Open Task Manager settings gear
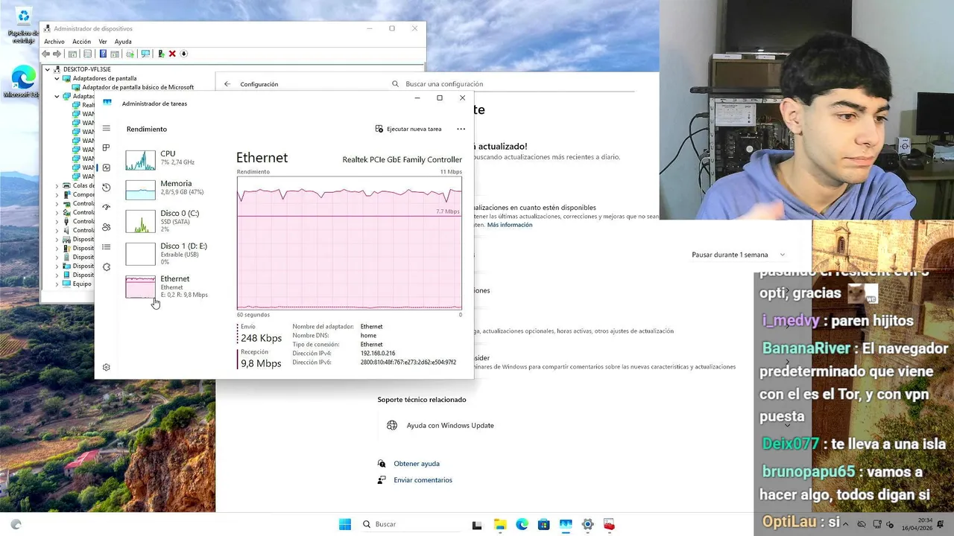 tap(107, 367)
